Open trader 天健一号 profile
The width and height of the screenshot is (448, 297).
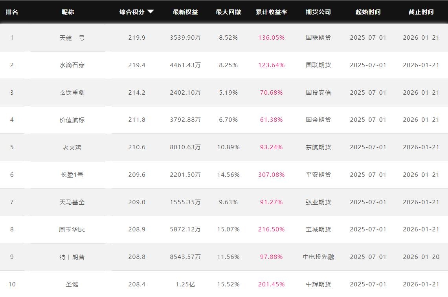click(x=72, y=38)
